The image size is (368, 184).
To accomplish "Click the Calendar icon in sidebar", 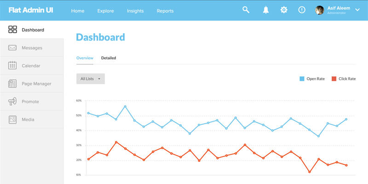I will [12, 65].
